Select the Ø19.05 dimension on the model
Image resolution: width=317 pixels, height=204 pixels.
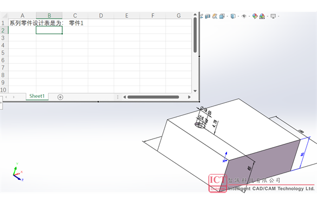point(206,110)
